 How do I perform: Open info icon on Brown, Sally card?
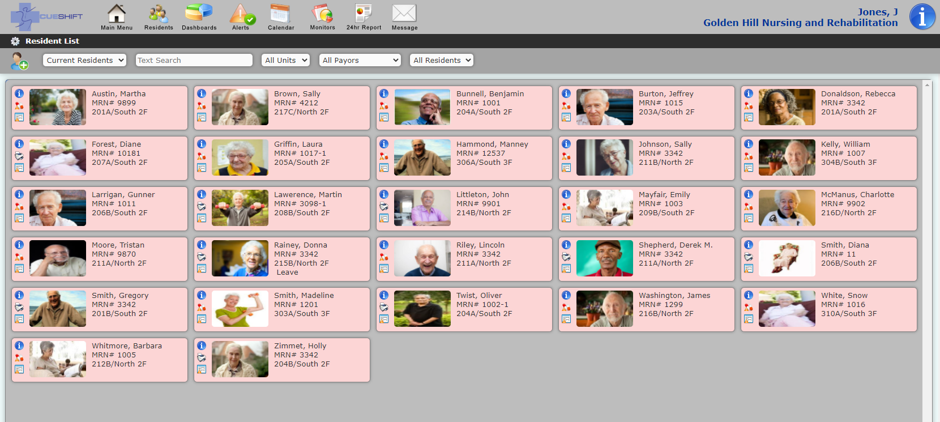(202, 93)
